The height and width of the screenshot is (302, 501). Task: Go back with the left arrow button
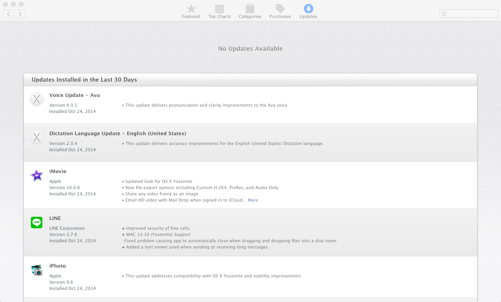tap(9, 14)
